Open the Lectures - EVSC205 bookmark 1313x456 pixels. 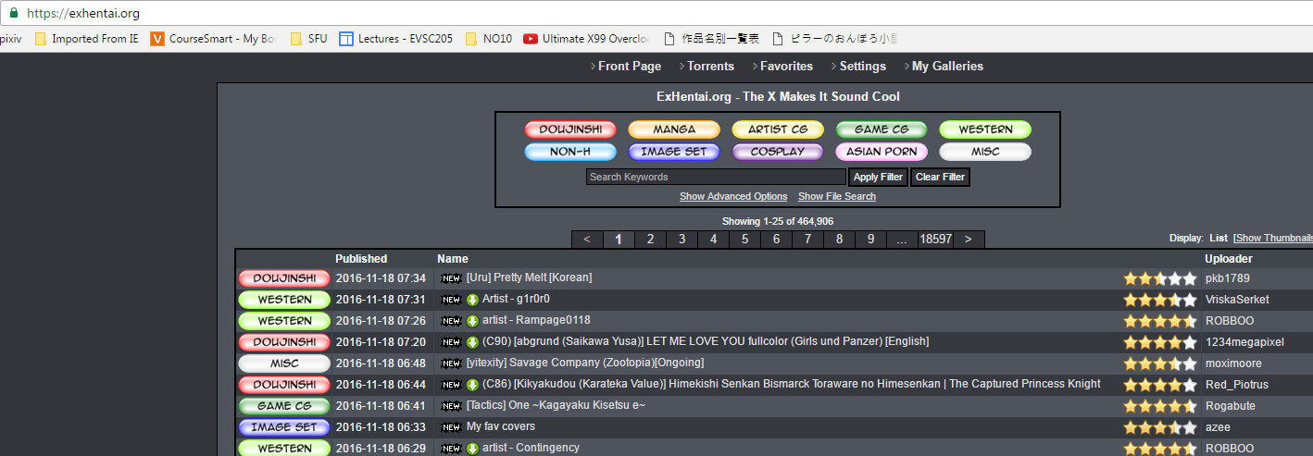tap(395, 39)
